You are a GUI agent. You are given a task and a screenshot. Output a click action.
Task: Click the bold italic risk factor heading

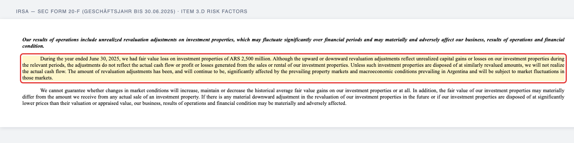pos(293,43)
